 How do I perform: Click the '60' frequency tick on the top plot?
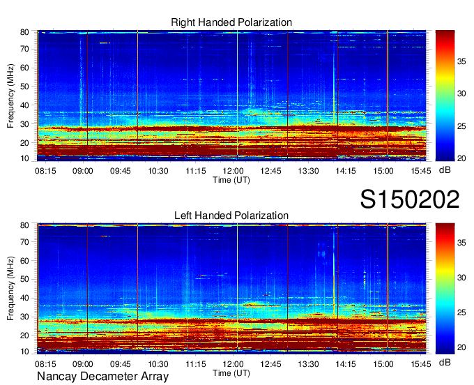point(25,68)
